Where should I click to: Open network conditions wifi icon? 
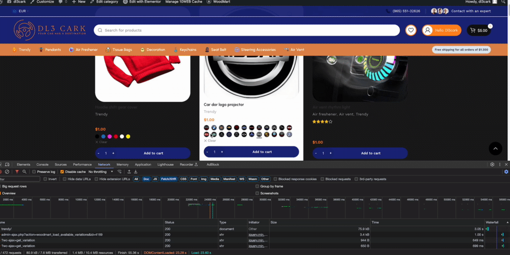click(x=119, y=172)
